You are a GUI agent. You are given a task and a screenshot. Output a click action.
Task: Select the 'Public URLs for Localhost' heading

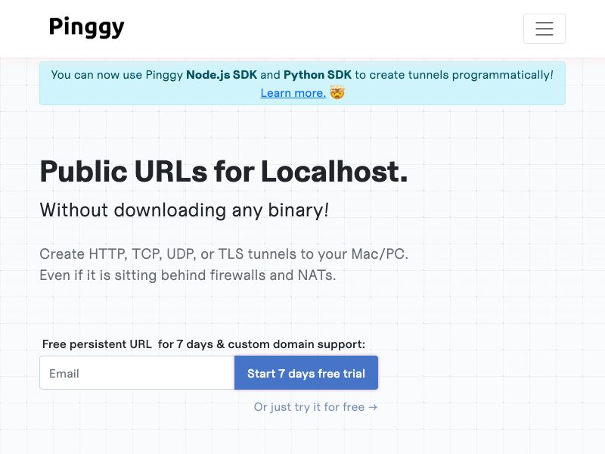pyautogui.click(x=223, y=172)
